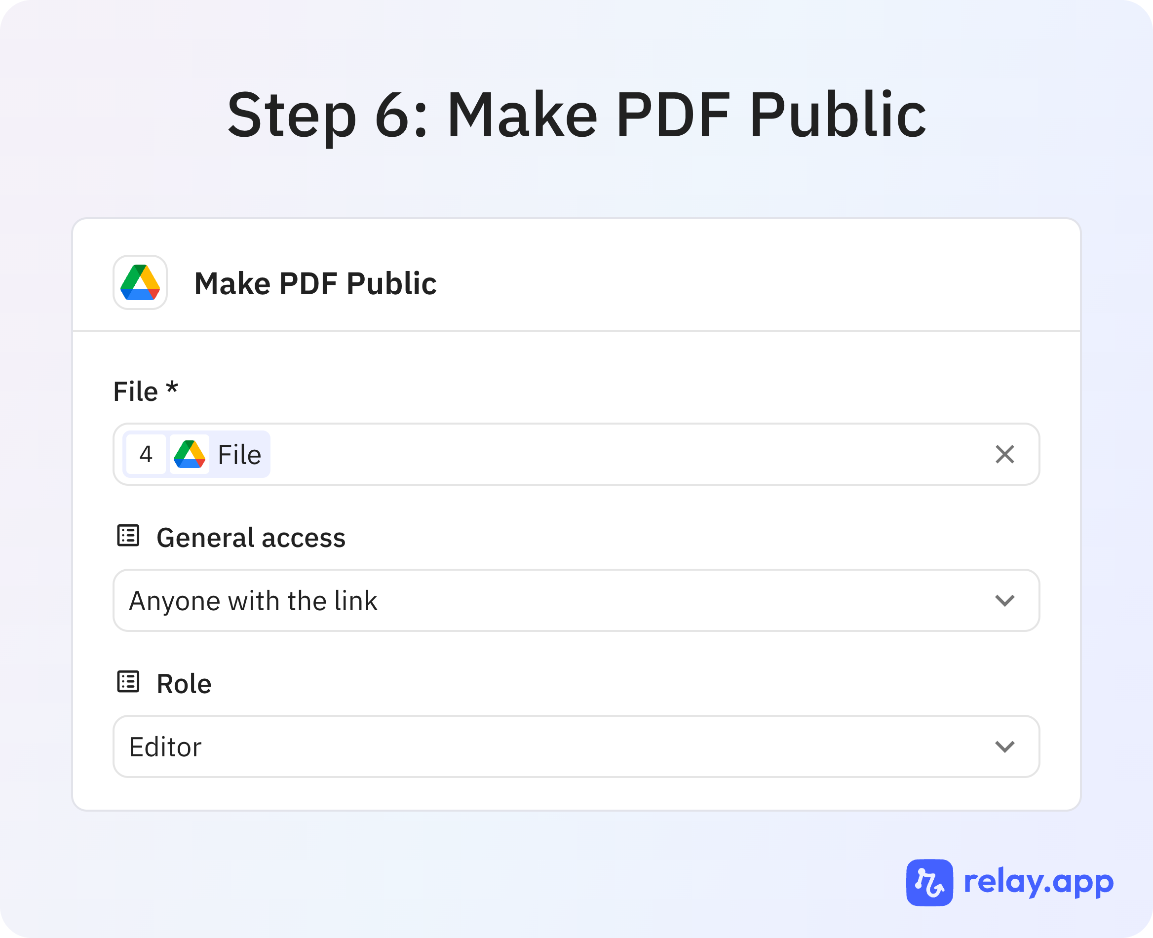The width and height of the screenshot is (1153, 938).
Task: Click the relay.app brand text
Action: coord(1038,883)
